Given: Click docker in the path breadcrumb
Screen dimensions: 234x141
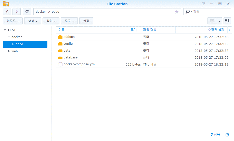Looking at the screenshot, I should point(41,12).
